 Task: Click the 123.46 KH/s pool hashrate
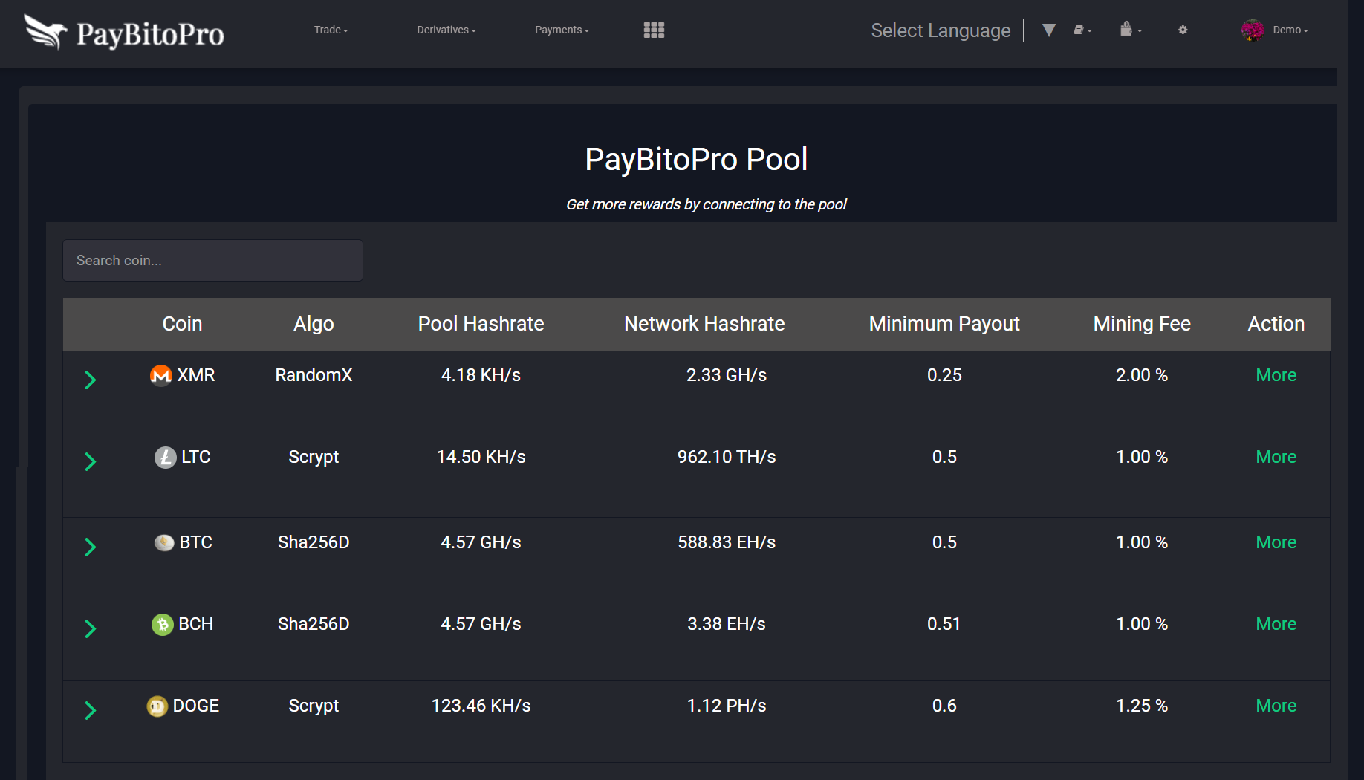(481, 706)
